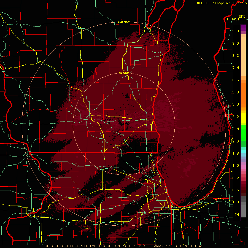
Task: Click the 9.8 value on the color scale
Action: pos(236,31)
